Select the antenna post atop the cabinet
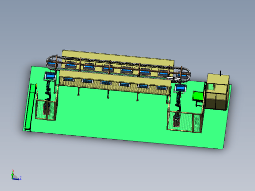This screenshot has height=191, width=255. point(221,73)
